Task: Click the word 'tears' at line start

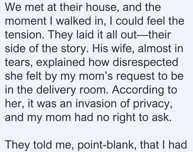Action: coord(19,63)
